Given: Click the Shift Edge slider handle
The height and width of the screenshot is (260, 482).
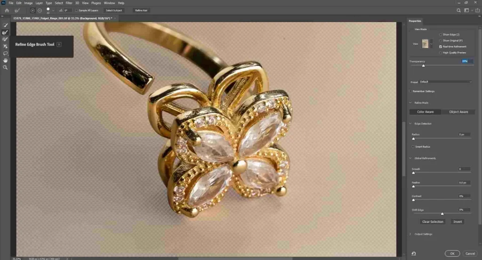Looking at the screenshot, I should tap(442, 213).
